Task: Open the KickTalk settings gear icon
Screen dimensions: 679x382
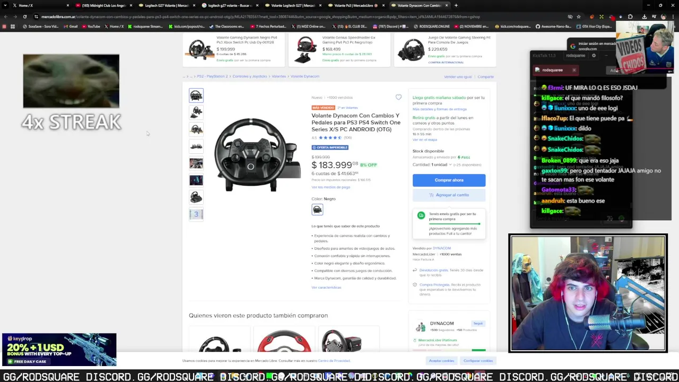Action: click(x=594, y=55)
